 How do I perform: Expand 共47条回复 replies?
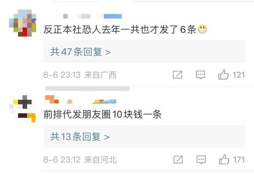[x=144, y=52]
